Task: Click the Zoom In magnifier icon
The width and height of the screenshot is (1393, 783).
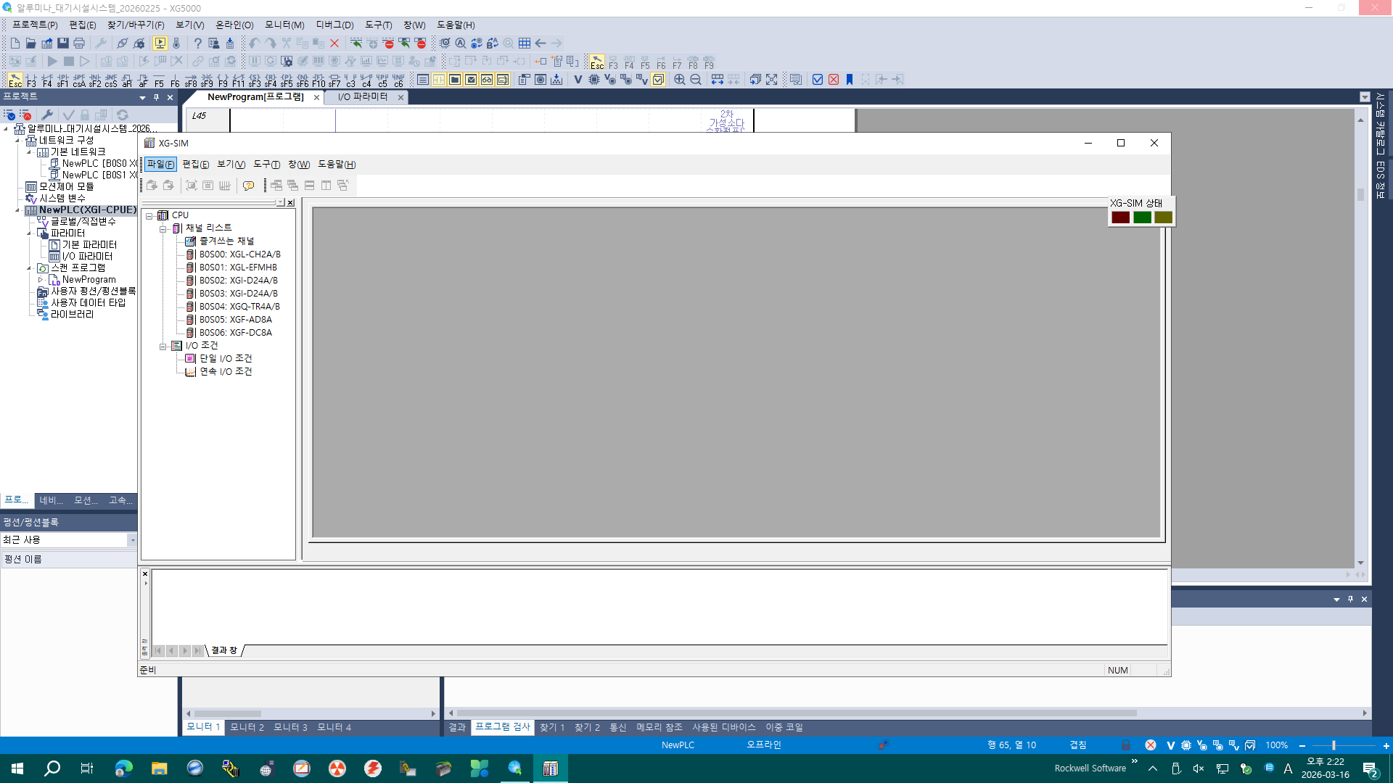Action: [679, 80]
